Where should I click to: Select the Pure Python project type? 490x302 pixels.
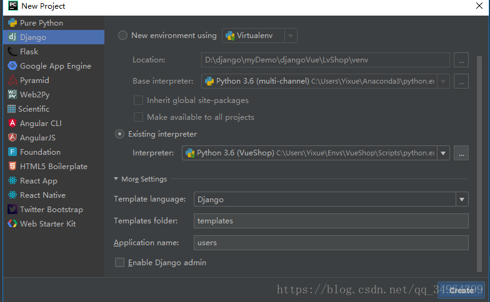pyautogui.click(x=54, y=22)
